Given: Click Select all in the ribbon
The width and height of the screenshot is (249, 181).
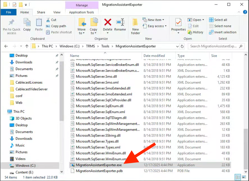Looking at the screenshot, I should 219,20.
